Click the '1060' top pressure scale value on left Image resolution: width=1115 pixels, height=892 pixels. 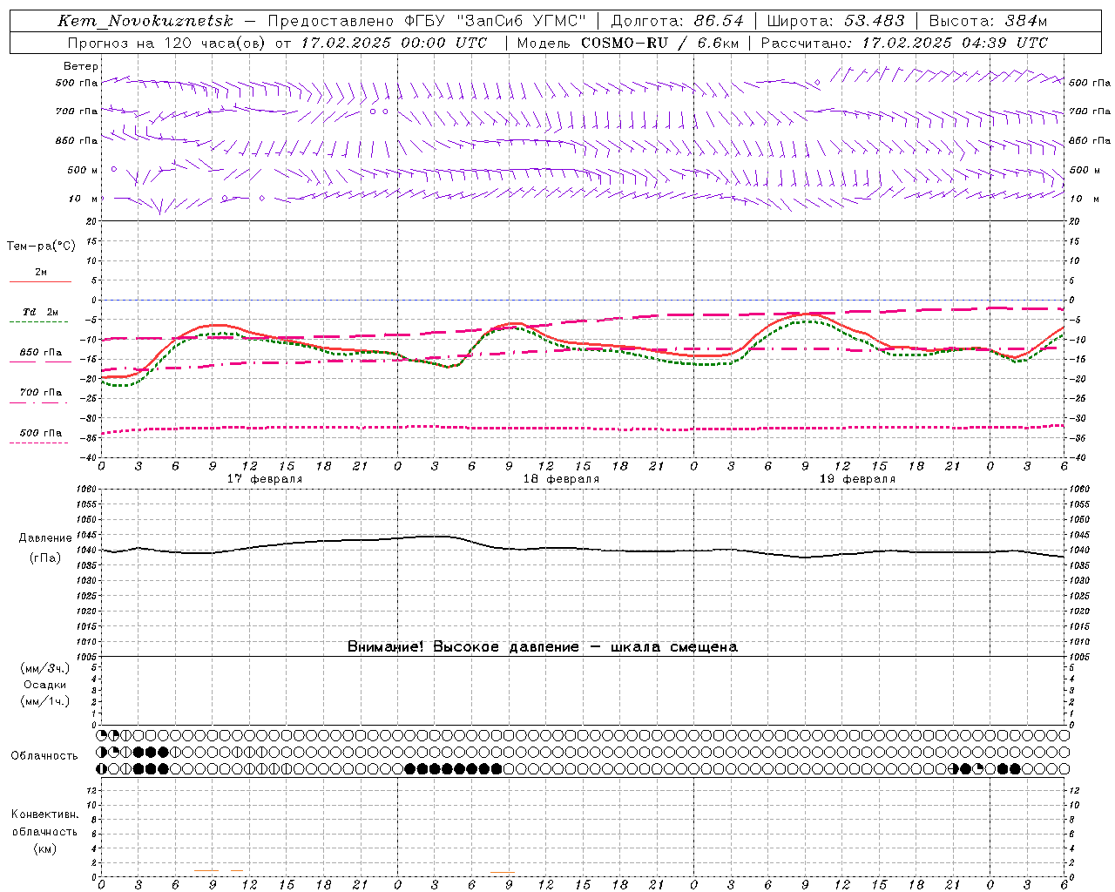[x=85, y=490]
